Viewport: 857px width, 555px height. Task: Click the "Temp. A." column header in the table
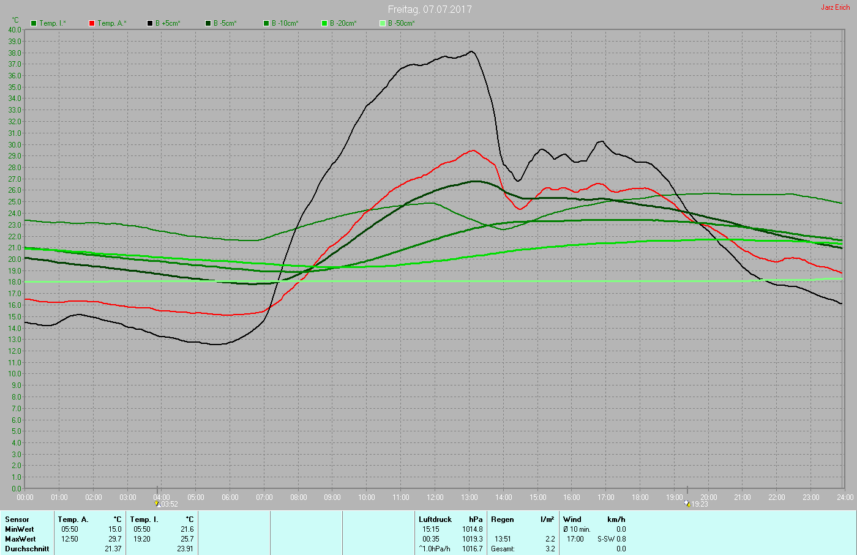tap(73, 520)
